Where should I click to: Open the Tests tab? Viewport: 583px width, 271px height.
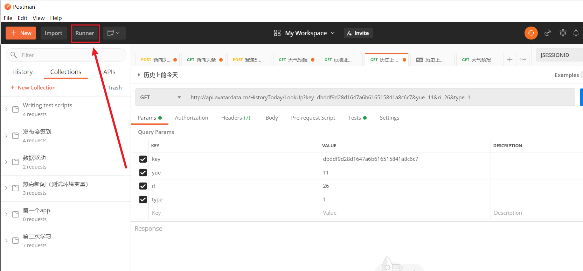[357, 118]
